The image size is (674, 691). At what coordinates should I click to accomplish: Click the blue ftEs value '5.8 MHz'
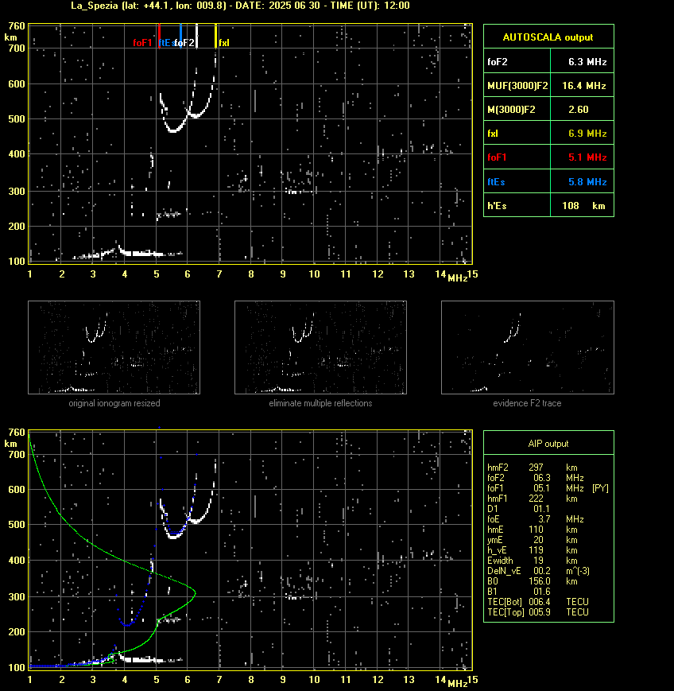point(587,181)
